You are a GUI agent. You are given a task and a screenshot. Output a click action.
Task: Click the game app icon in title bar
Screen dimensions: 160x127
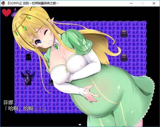pyautogui.click(x=3, y=3)
